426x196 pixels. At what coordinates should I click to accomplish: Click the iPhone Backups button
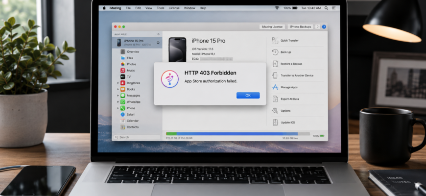click(x=300, y=26)
